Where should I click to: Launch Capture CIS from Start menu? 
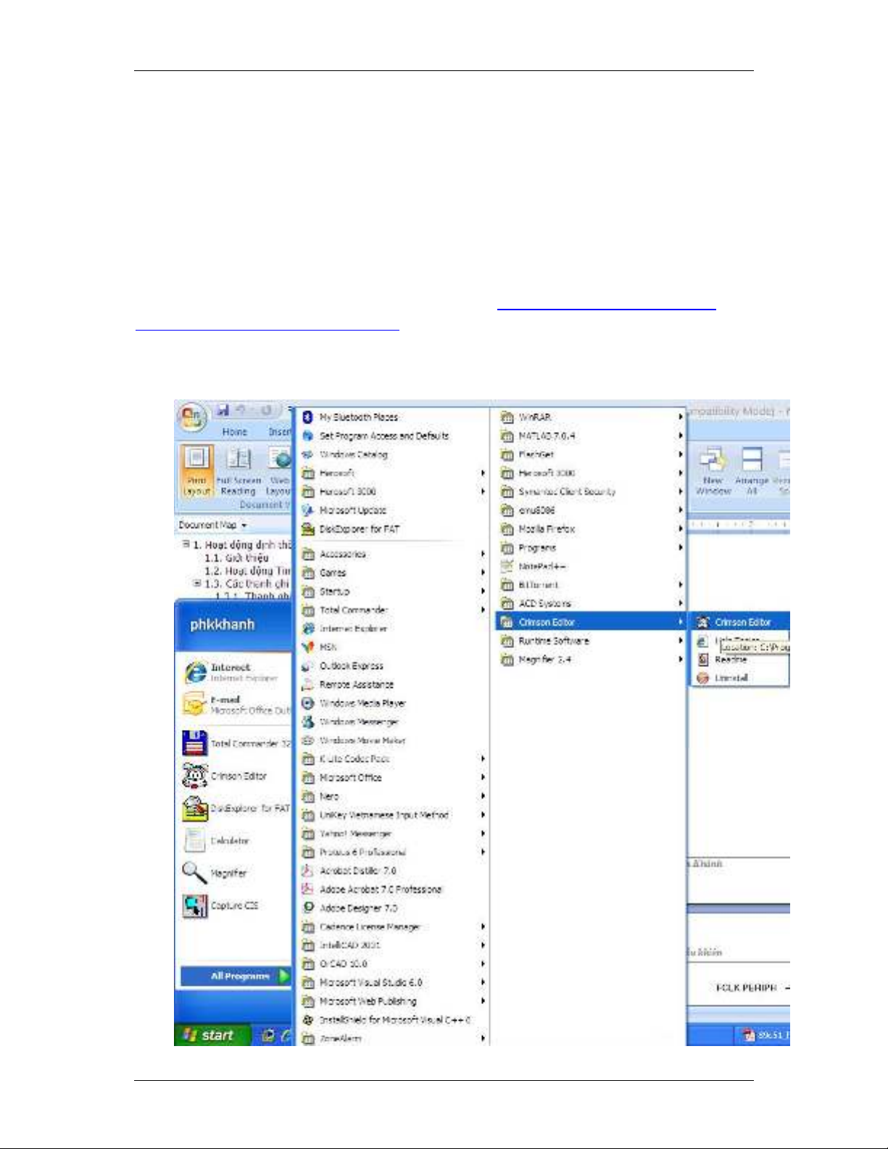[221, 905]
